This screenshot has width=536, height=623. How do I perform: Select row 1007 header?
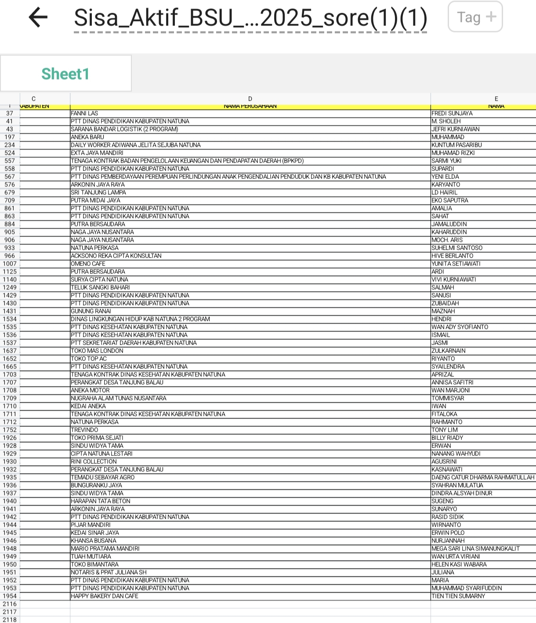click(10, 264)
